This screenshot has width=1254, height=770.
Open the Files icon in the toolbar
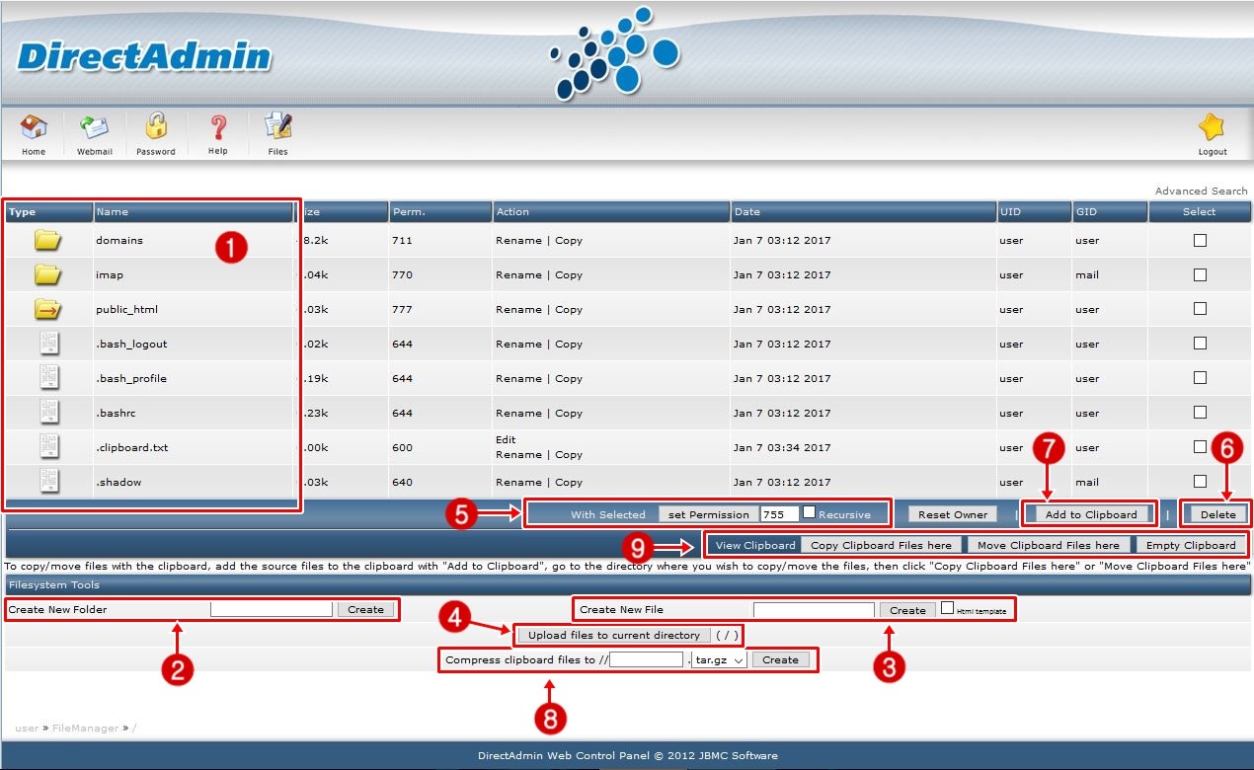click(278, 126)
